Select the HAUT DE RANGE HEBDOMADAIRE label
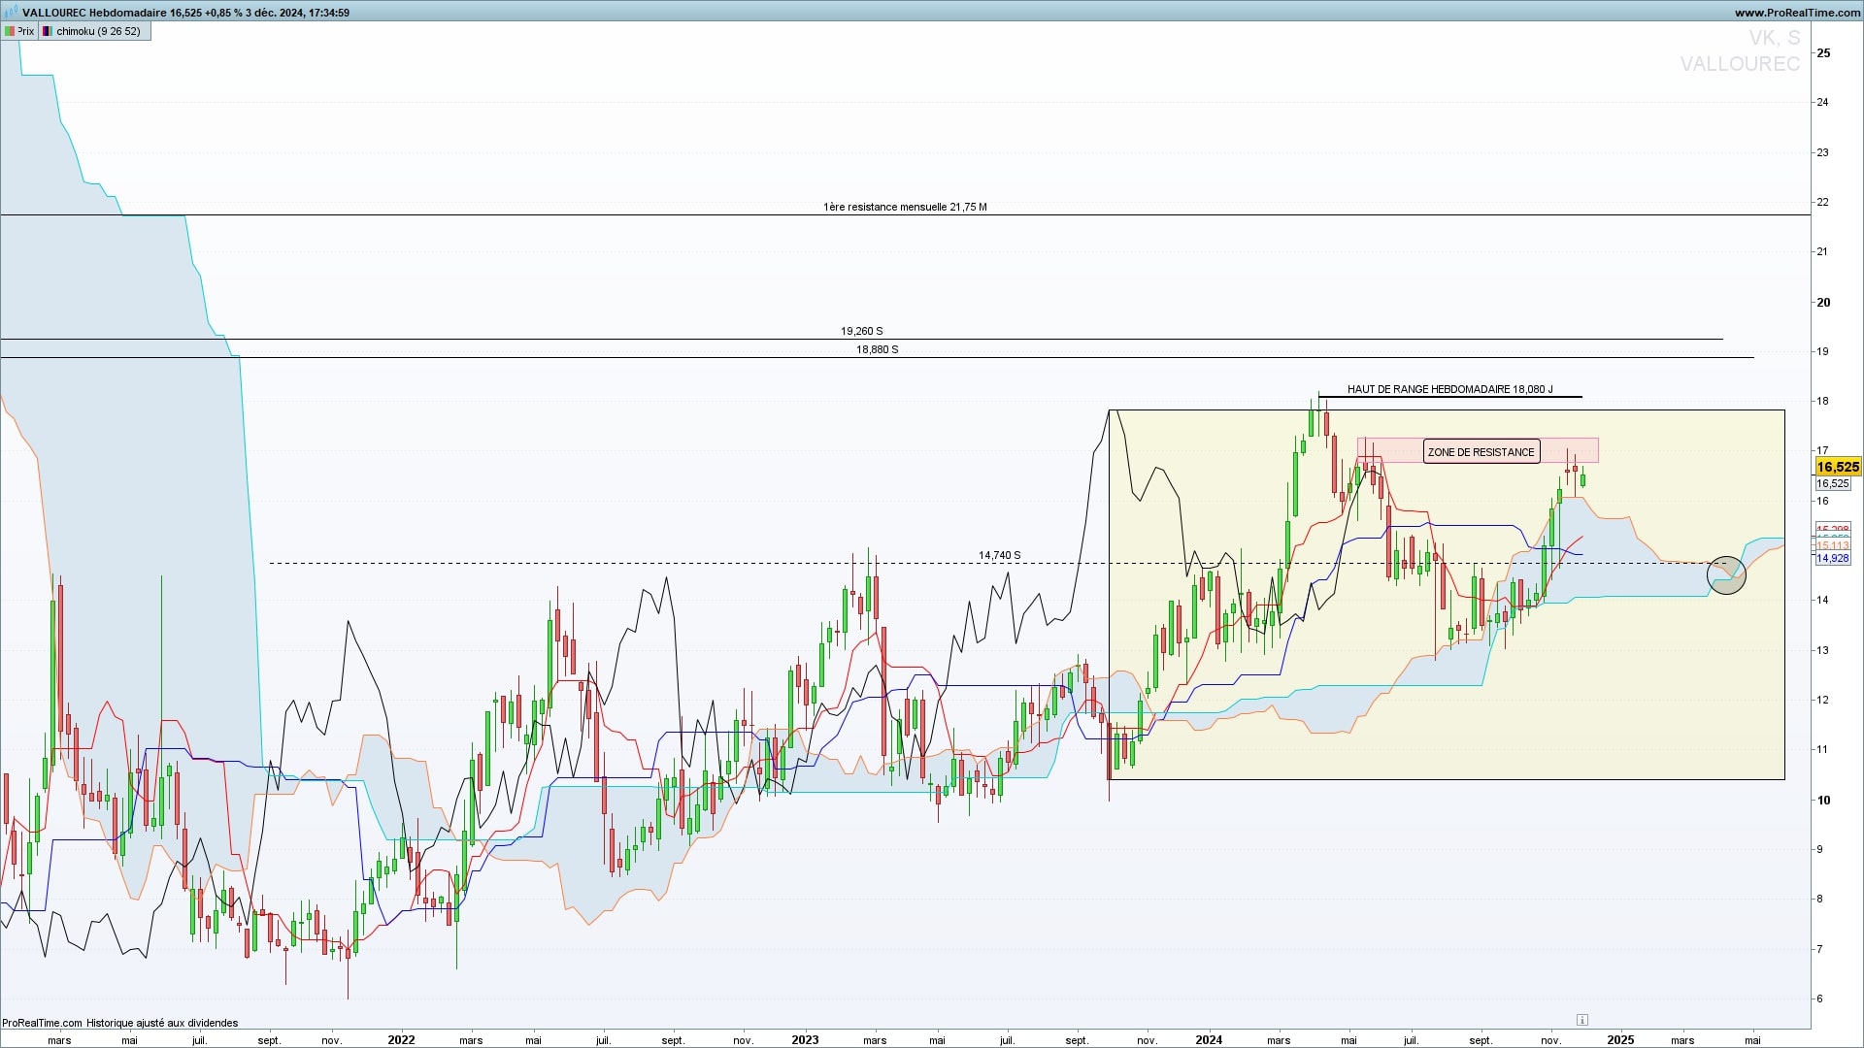1864x1048 pixels. click(x=1449, y=389)
